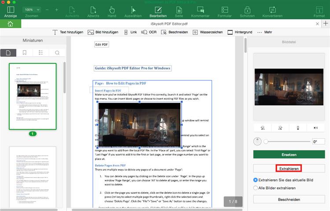
Task: Go to next page with Abwärts
Action: pyautogui.click(x=93, y=12)
